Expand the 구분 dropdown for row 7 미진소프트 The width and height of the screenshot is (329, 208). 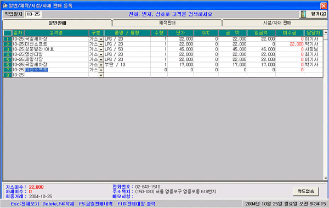pyautogui.click(x=101, y=70)
